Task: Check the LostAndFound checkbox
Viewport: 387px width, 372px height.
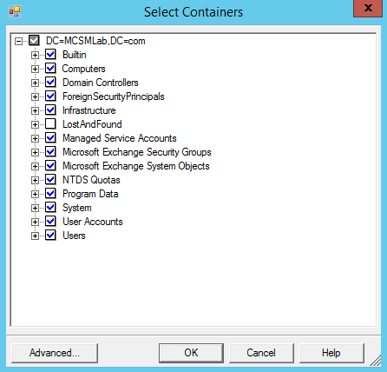Action: pyautogui.click(x=50, y=123)
